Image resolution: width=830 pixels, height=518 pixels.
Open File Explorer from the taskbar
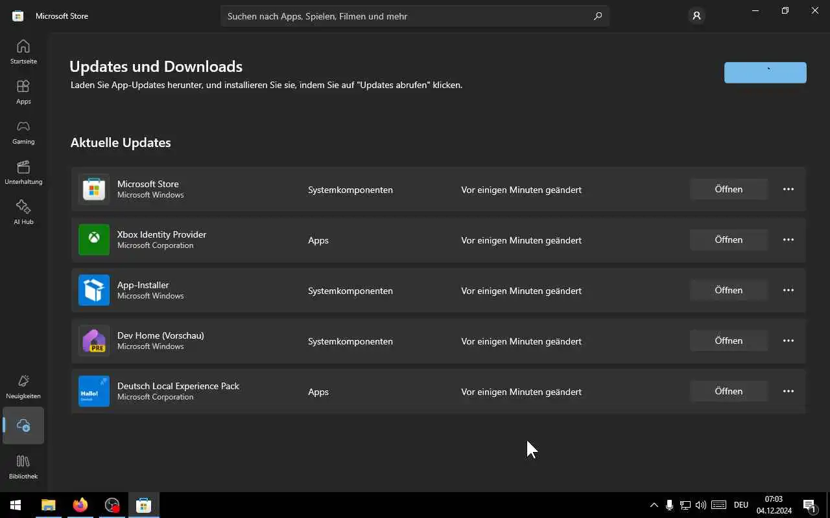coord(49,505)
